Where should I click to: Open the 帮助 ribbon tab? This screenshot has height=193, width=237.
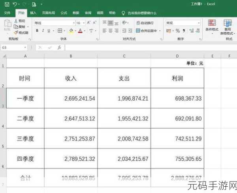pos(112,13)
